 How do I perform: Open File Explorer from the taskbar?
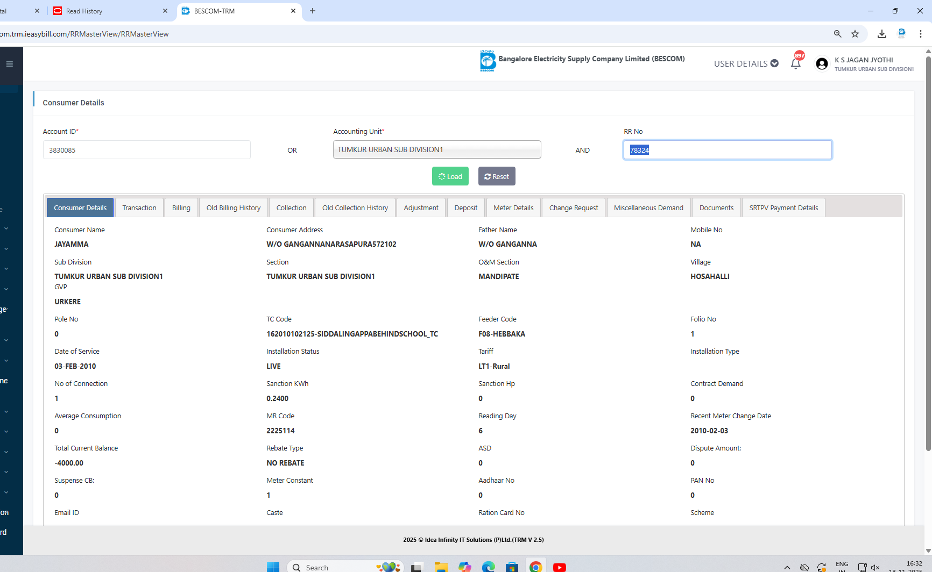point(441,567)
